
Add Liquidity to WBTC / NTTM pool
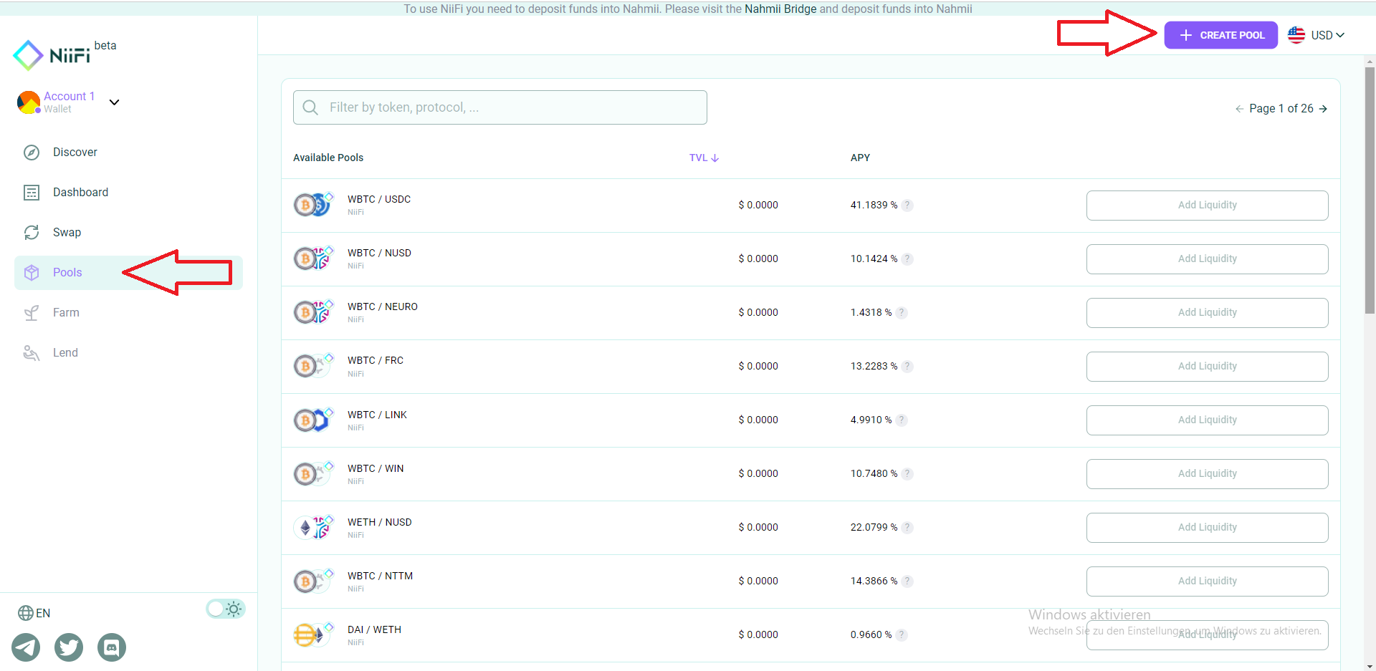1207,581
